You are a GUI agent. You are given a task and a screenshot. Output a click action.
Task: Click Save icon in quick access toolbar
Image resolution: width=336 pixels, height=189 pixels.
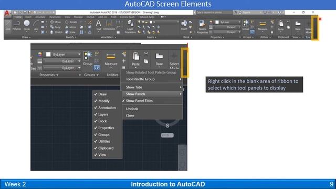coord(25,13)
